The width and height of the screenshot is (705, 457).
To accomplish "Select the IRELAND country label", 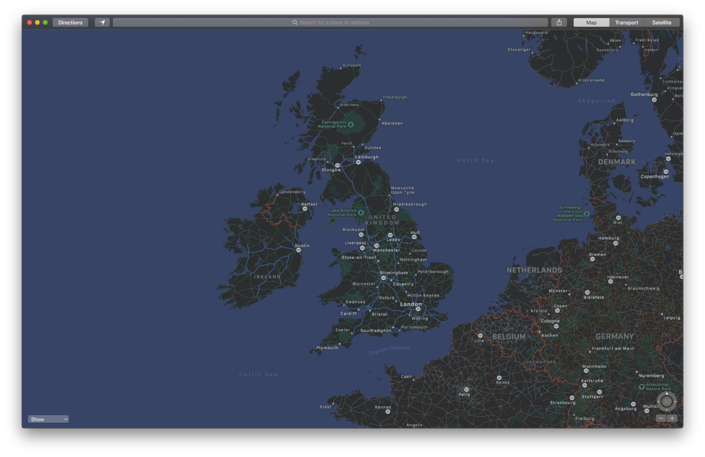I will [267, 276].
